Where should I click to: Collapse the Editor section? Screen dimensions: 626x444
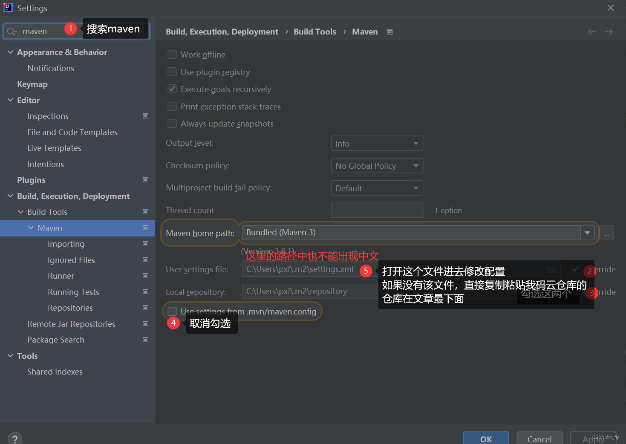point(11,100)
